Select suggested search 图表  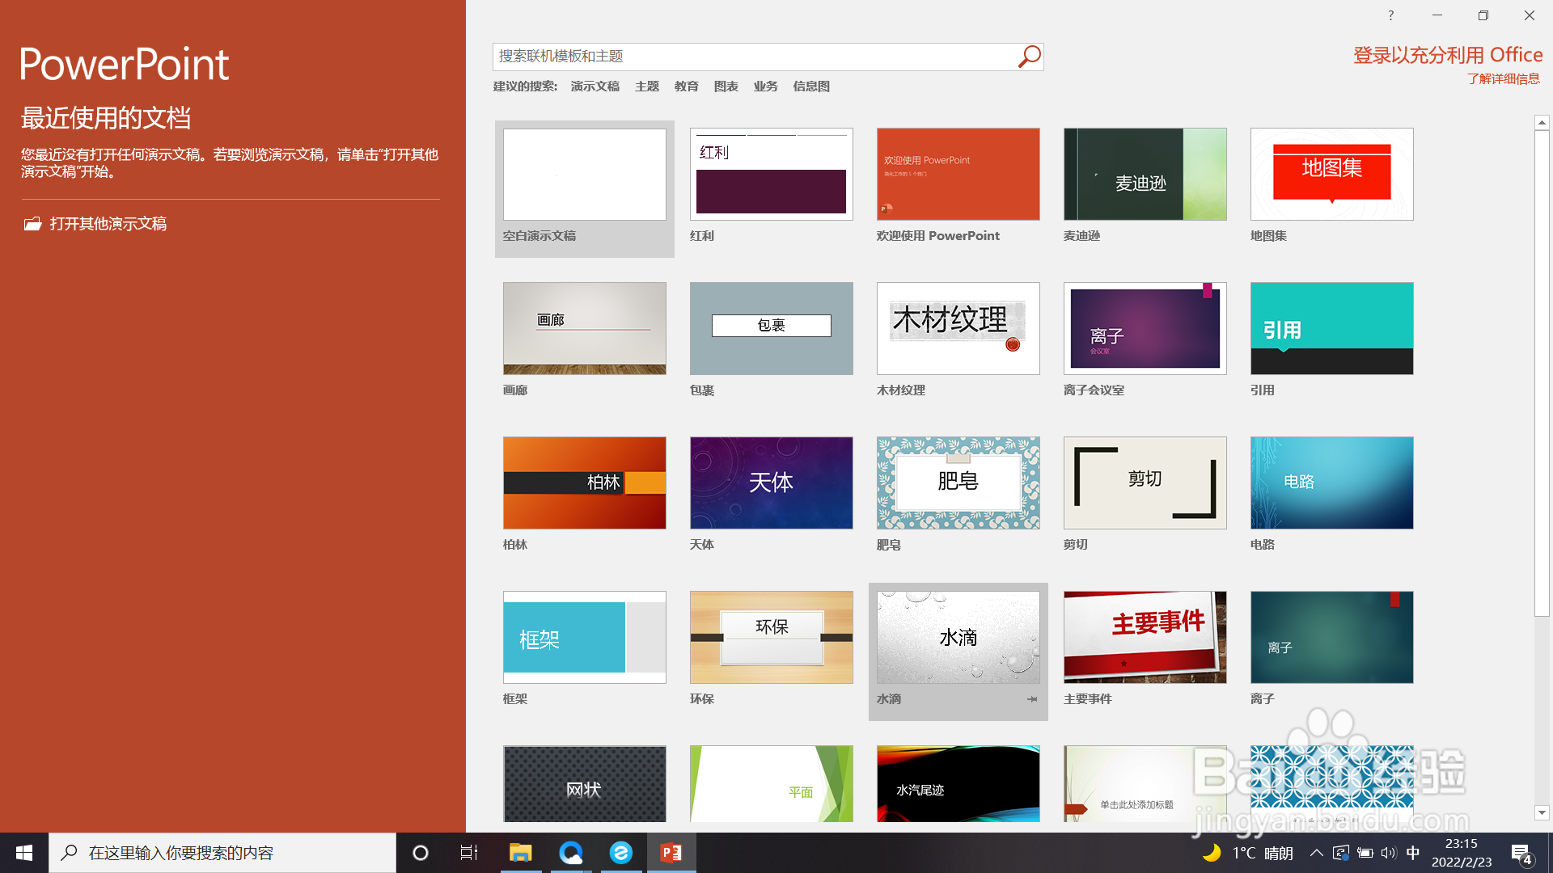click(x=726, y=86)
